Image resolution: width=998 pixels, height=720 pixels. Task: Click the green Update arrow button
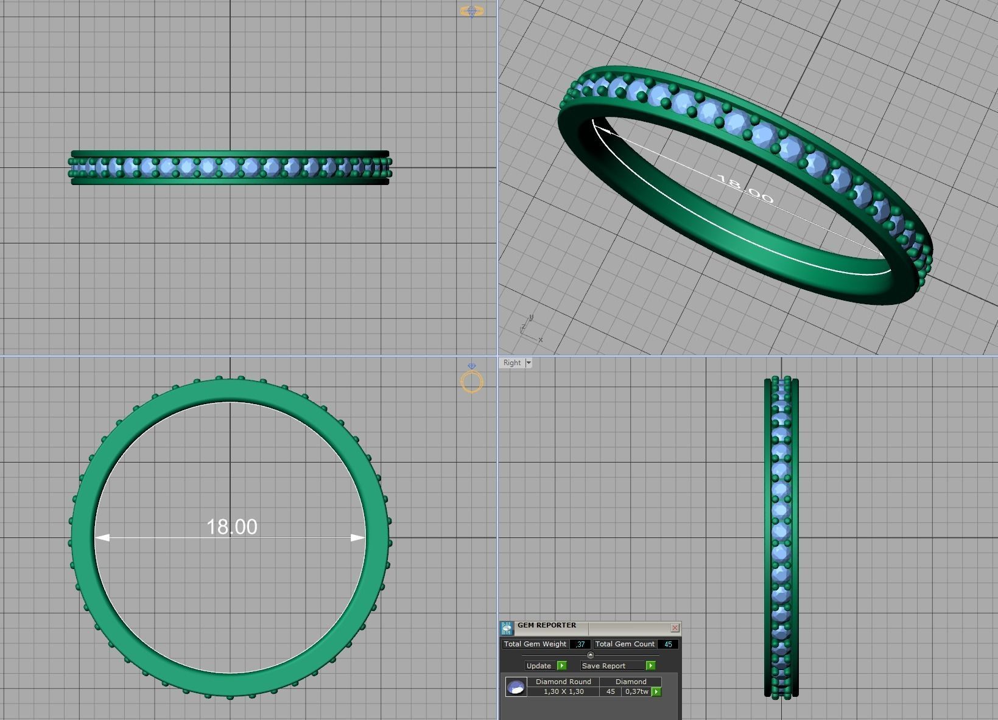pyautogui.click(x=561, y=665)
